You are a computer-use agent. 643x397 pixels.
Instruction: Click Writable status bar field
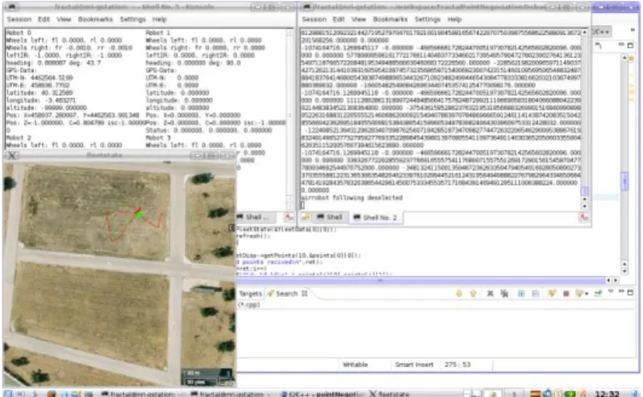(355, 365)
